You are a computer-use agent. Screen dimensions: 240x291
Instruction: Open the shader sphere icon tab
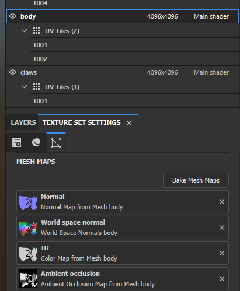click(36, 142)
